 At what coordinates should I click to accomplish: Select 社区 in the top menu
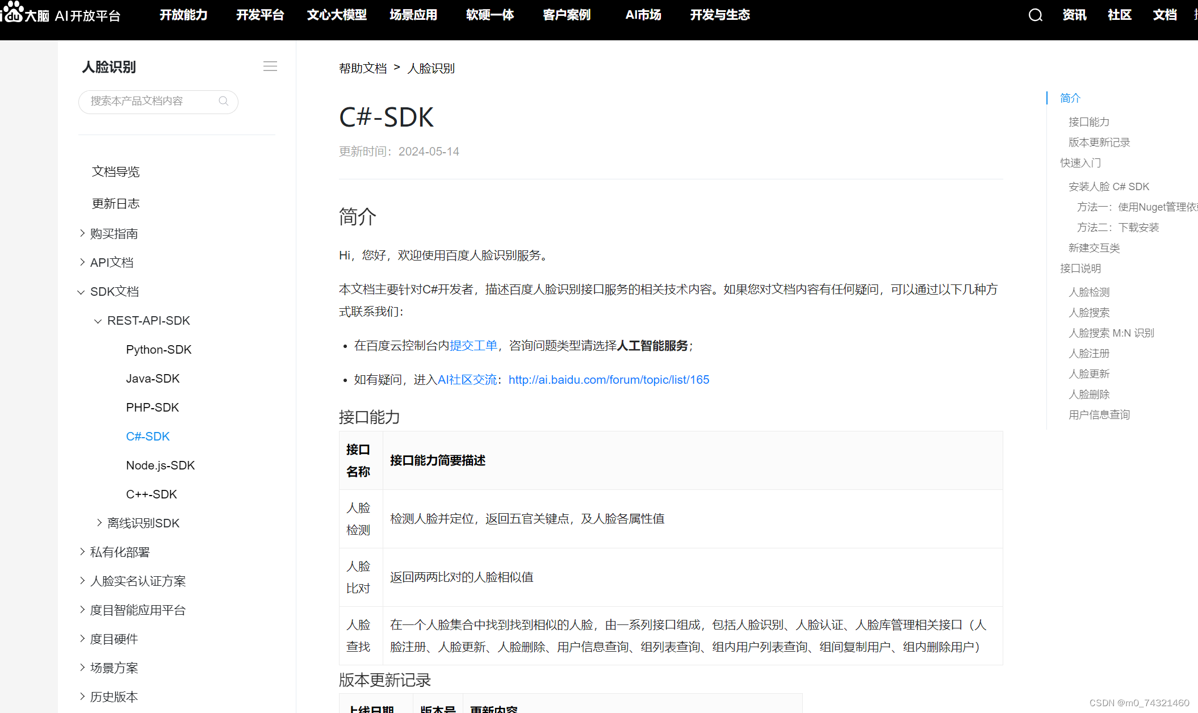tap(1119, 15)
